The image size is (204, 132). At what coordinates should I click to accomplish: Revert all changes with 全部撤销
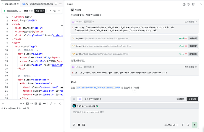point(180,99)
